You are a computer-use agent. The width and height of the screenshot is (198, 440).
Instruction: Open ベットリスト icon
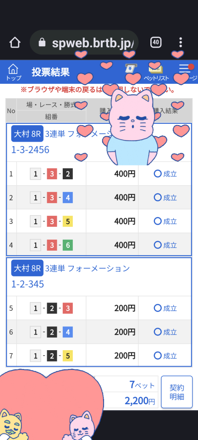tap(156, 72)
